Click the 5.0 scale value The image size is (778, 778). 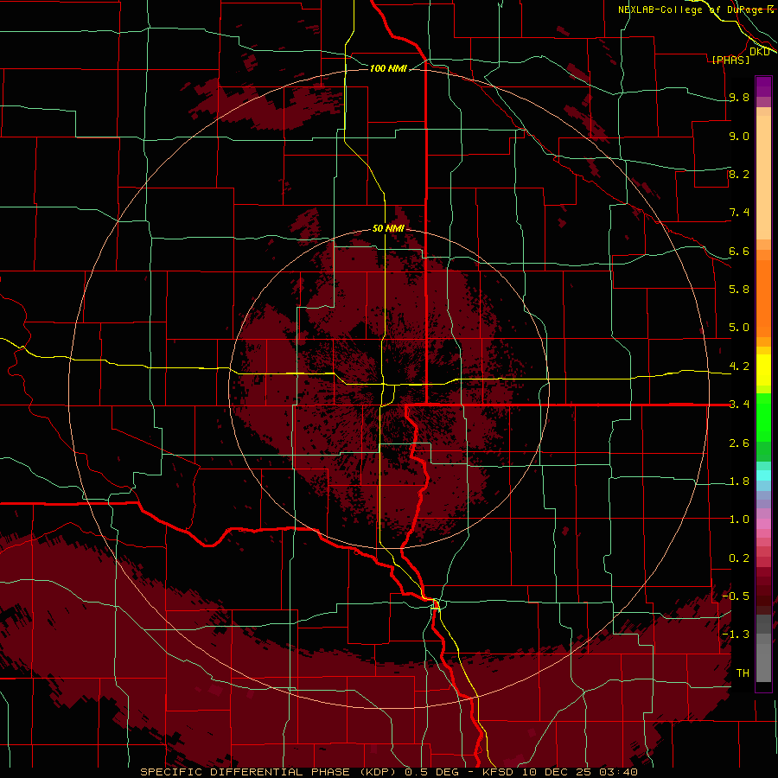[x=739, y=328]
